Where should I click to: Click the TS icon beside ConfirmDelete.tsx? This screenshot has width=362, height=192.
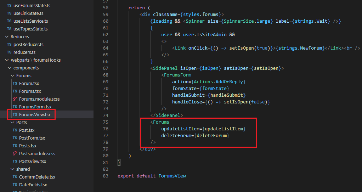pyautogui.click(x=15, y=177)
